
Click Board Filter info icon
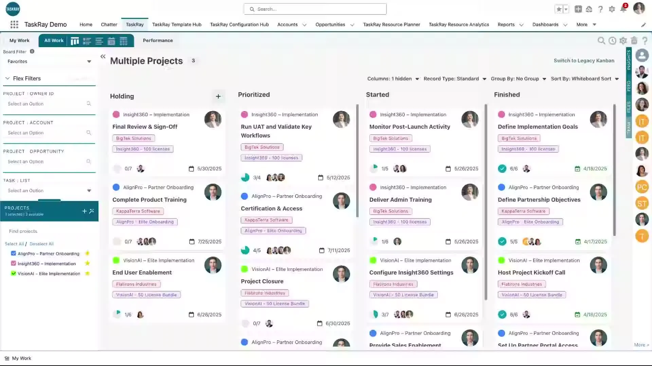pyautogui.click(x=32, y=52)
